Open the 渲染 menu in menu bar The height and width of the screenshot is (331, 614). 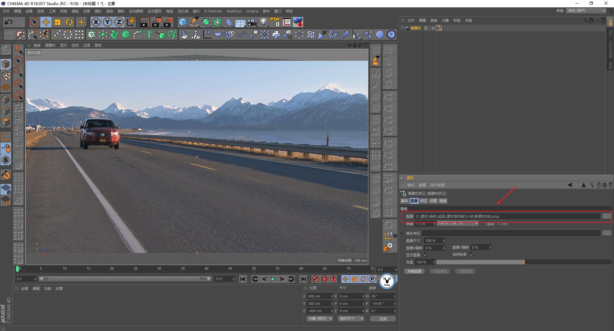(109, 11)
